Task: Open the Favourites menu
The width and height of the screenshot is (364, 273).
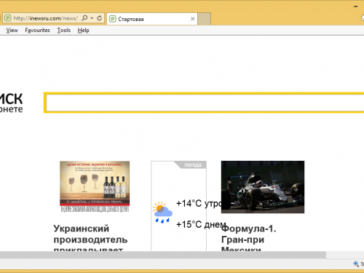Action: [x=37, y=31]
